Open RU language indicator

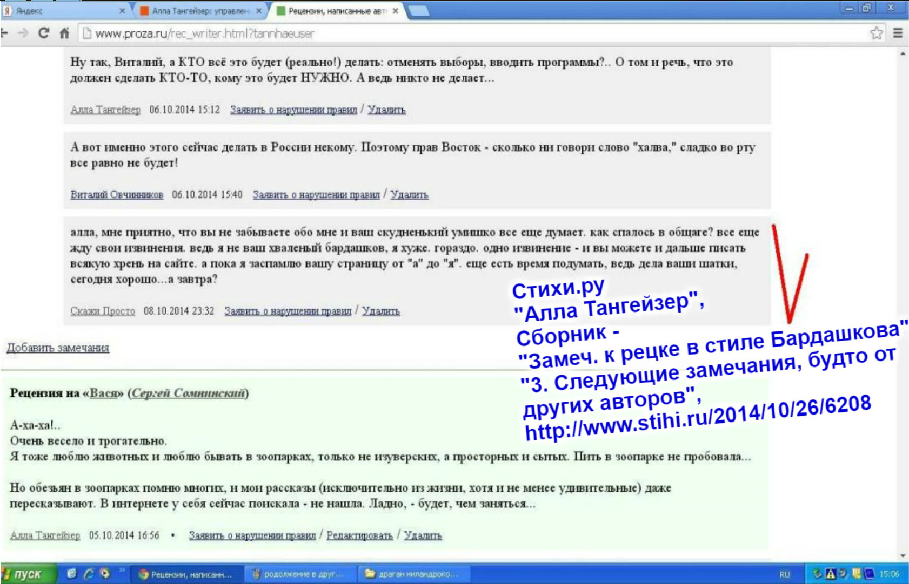click(784, 574)
